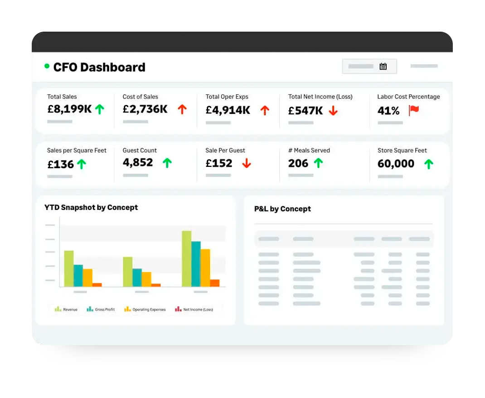Click the Net Income (Loss) legend icon
485x398 pixels.
(178, 309)
